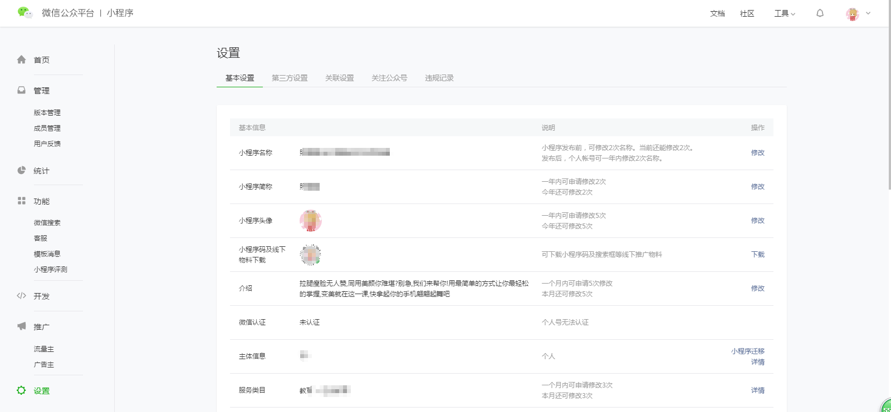Select 管理 in sidebar
This screenshot has width=891, height=412.
[41, 91]
